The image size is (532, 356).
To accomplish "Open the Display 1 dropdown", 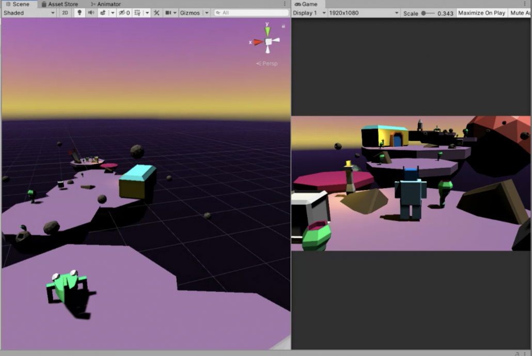I will coord(309,13).
